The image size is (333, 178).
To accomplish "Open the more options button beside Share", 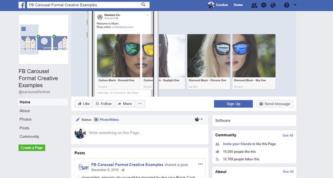I will [140, 104].
